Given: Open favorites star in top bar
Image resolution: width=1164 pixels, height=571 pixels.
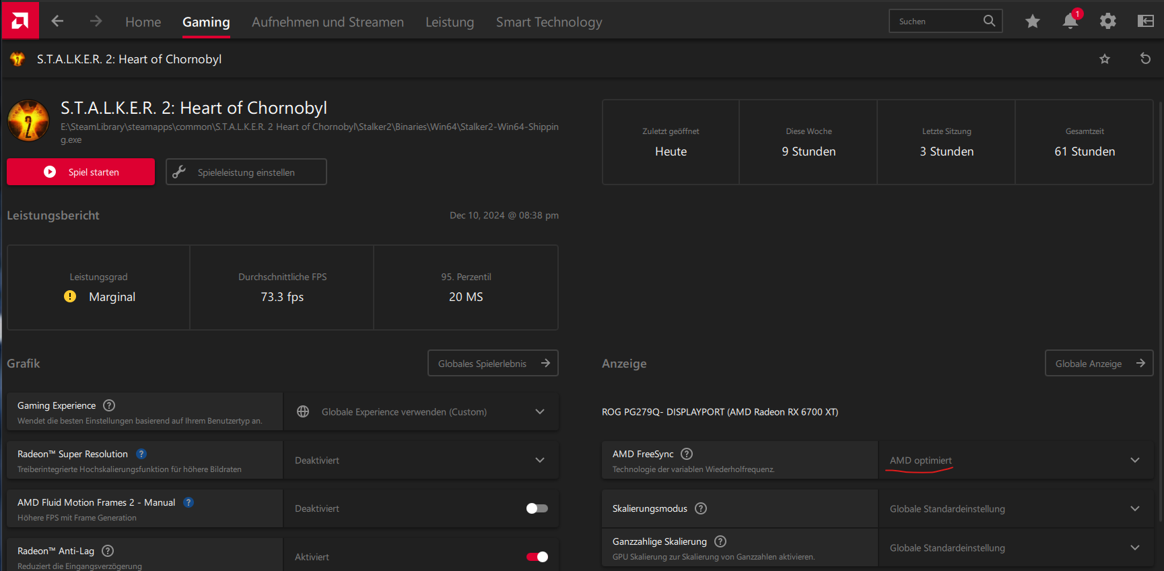Looking at the screenshot, I should [x=1033, y=22].
